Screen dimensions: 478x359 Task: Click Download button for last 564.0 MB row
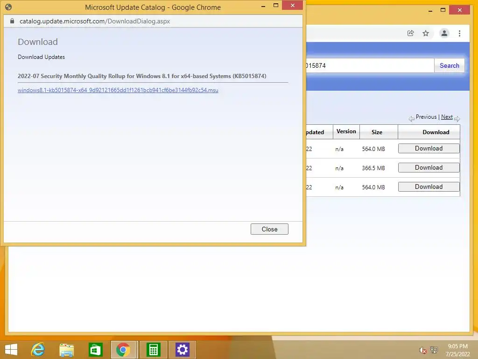pos(429,187)
